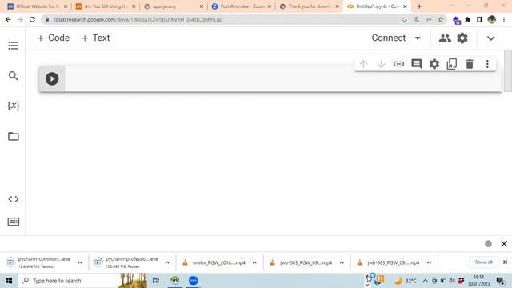Image resolution: width=512 pixels, height=288 pixels.
Task: Switch to Thank you for downloading tab
Action: click(x=309, y=6)
